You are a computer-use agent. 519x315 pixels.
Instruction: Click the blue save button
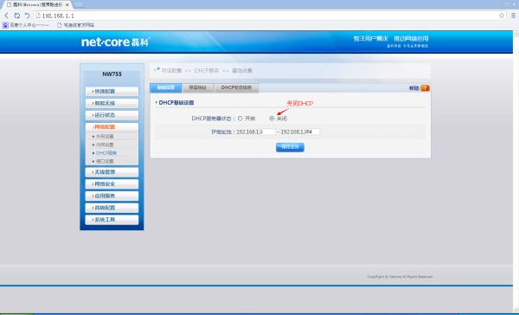tap(290, 147)
